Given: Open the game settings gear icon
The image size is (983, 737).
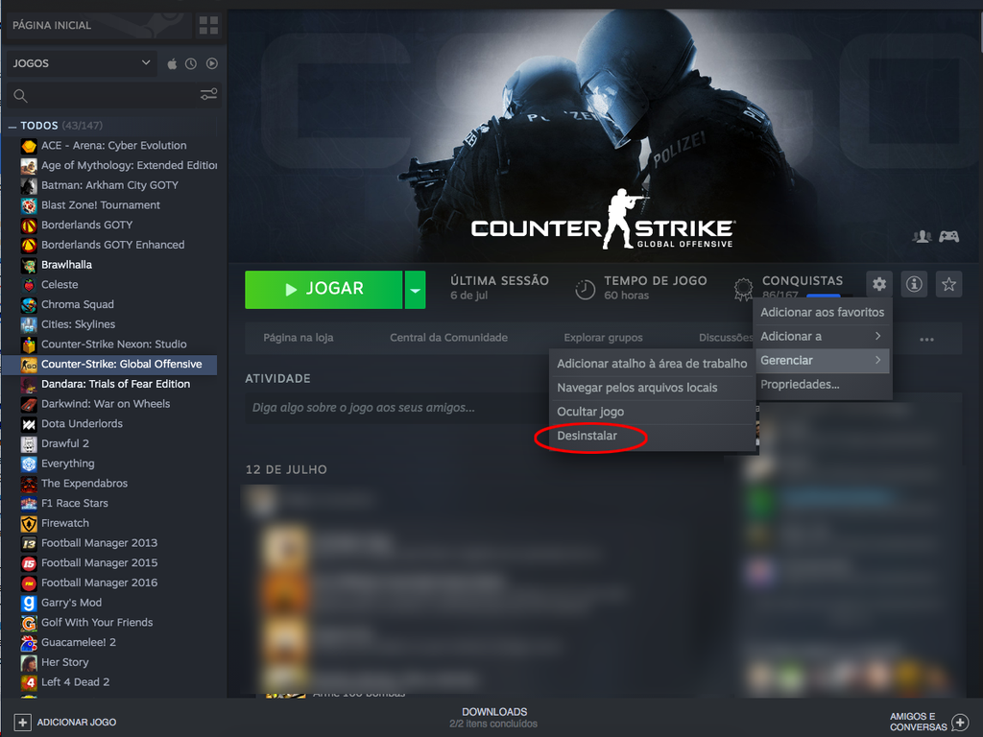Looking at the screenshot, I should click(879, 284).
